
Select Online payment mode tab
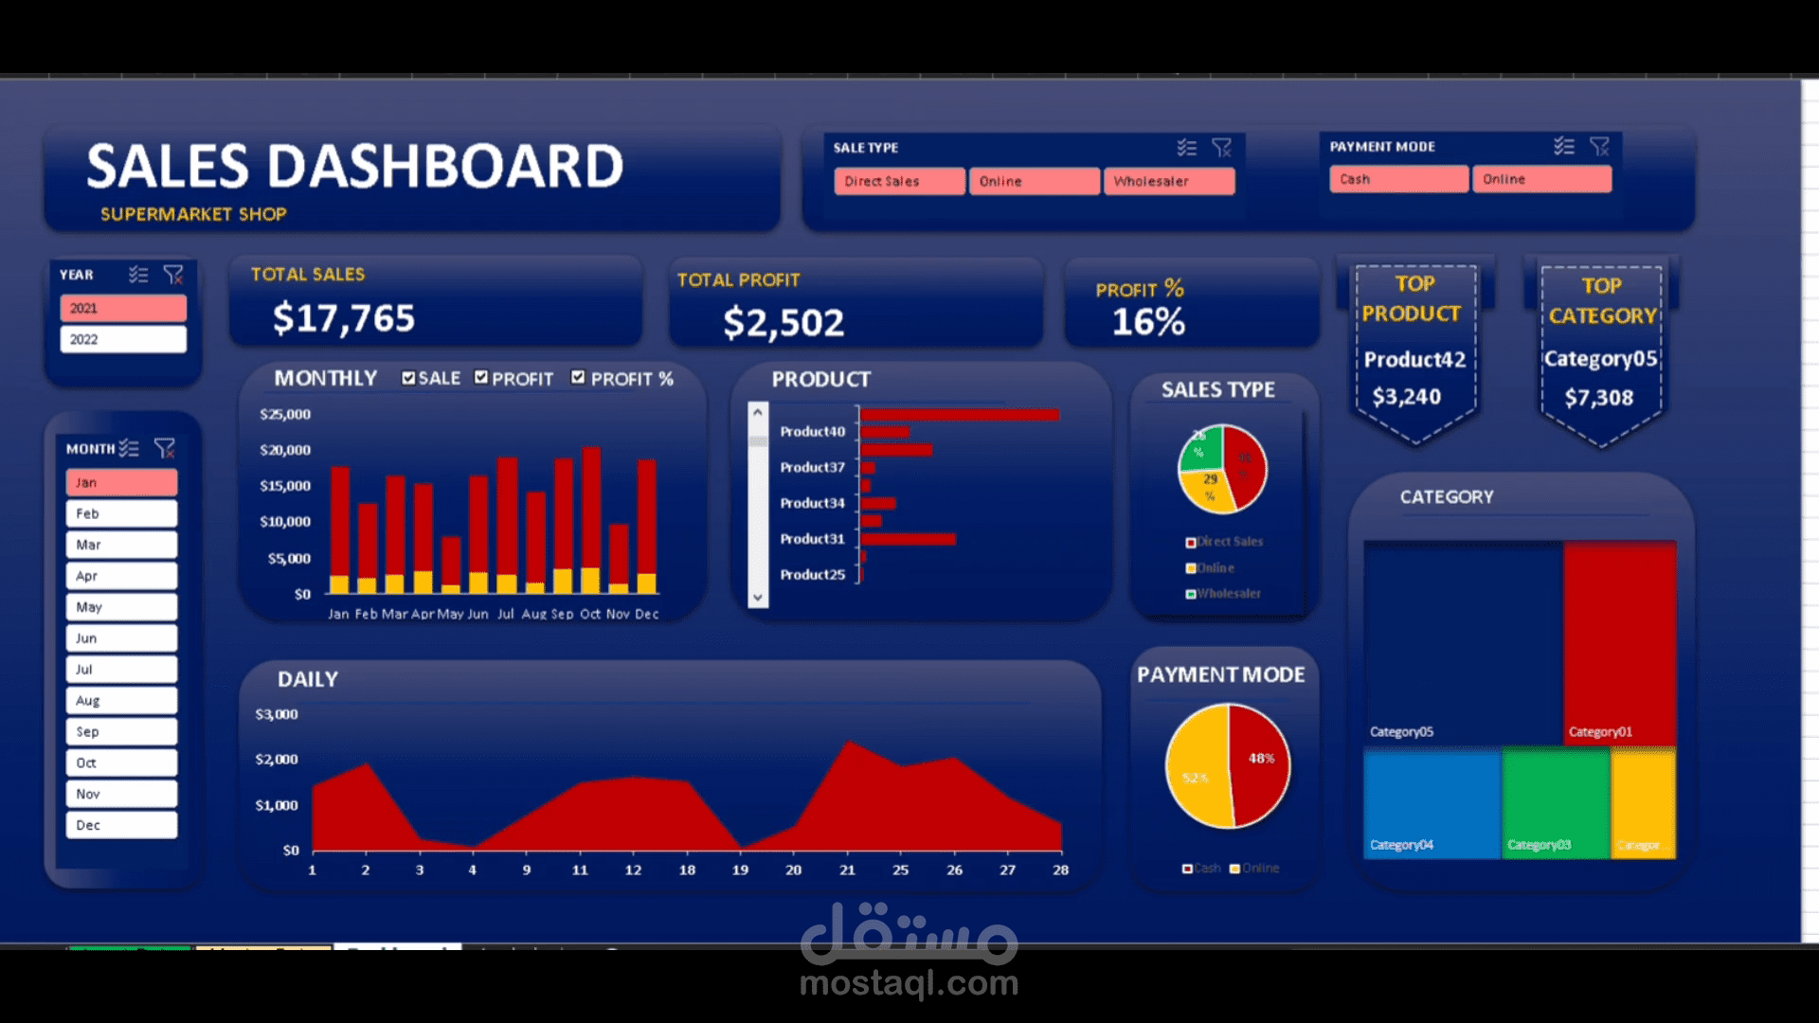1540,179
